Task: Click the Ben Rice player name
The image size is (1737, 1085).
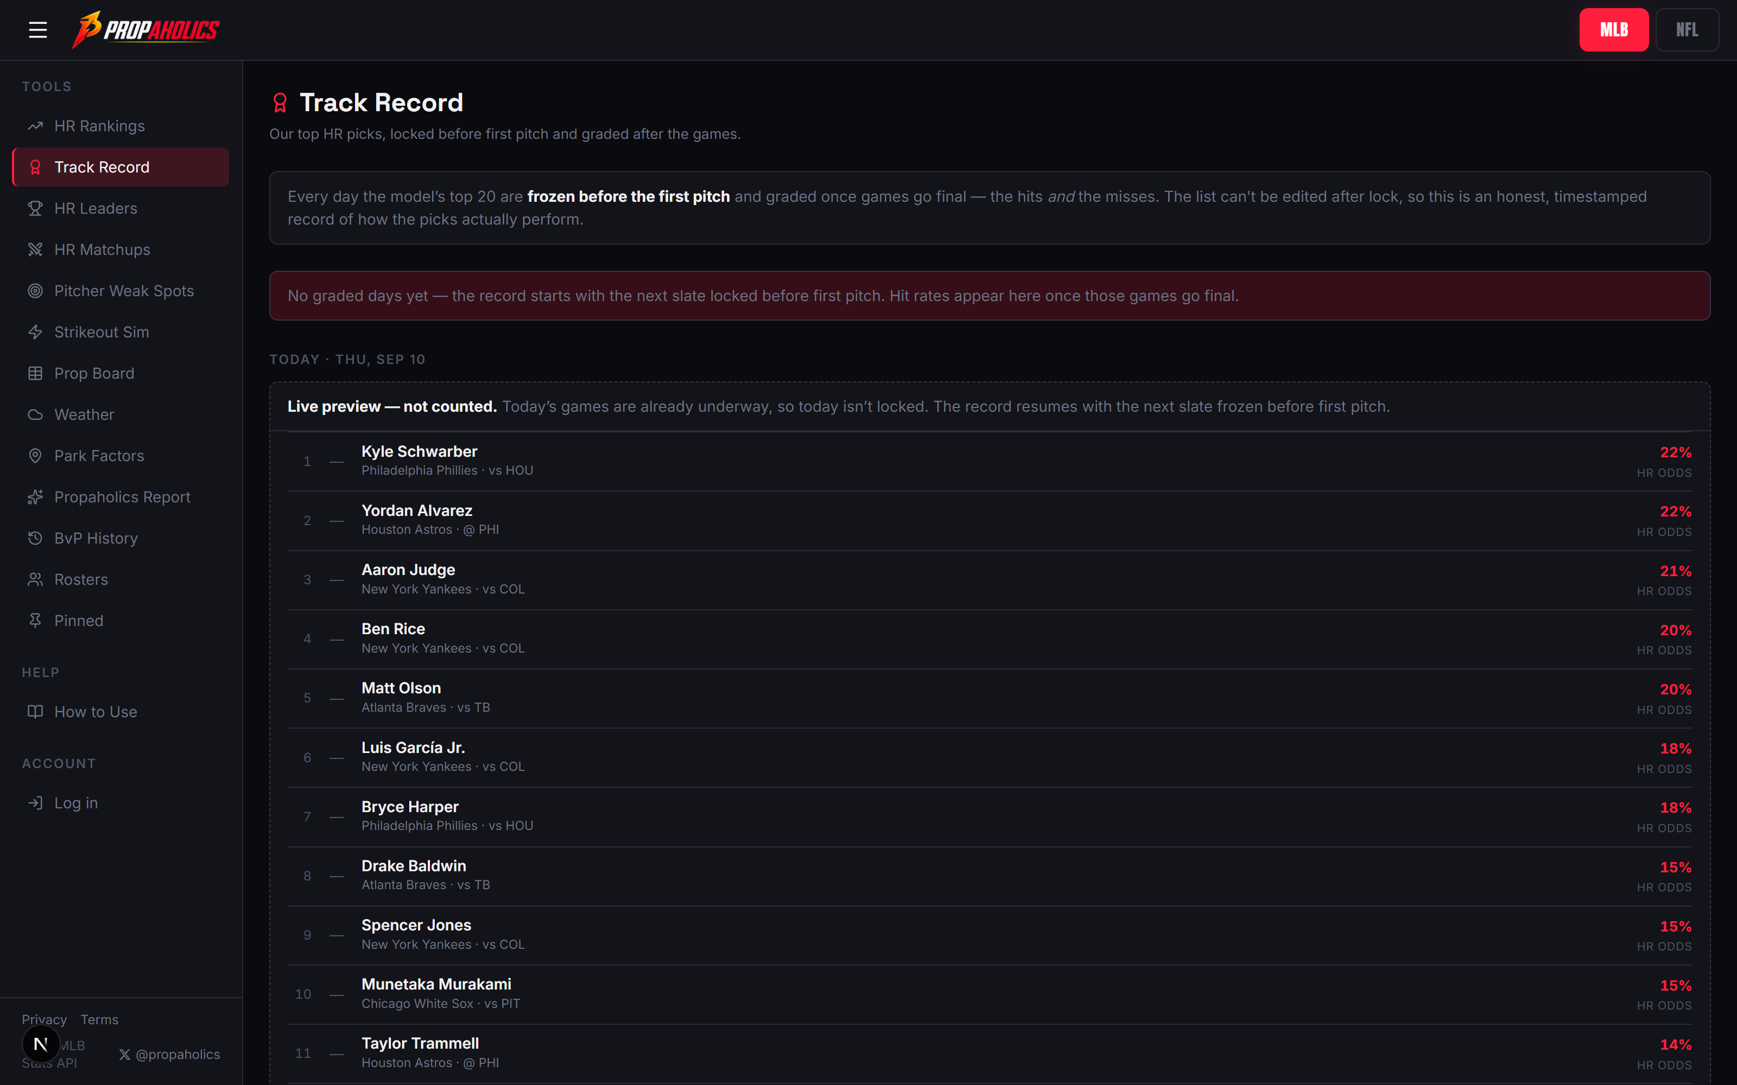Action: coord(394,629)
